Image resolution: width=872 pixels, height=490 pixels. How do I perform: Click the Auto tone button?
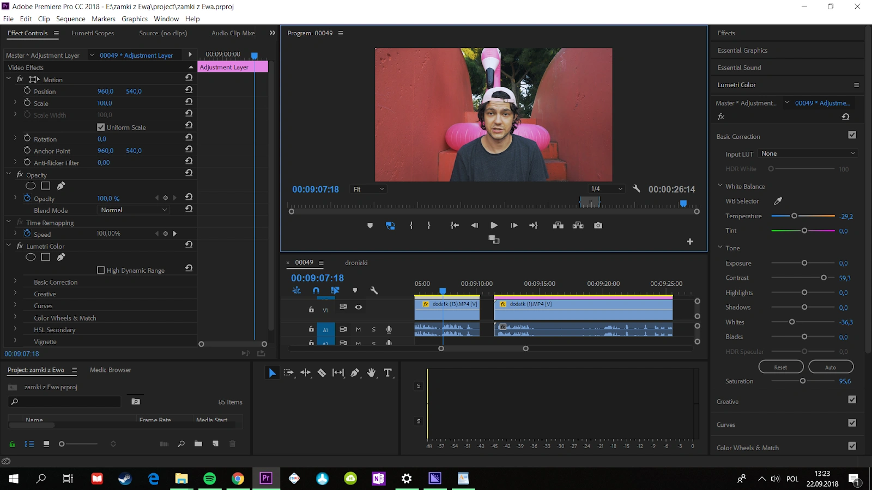(x=831, y=367)
